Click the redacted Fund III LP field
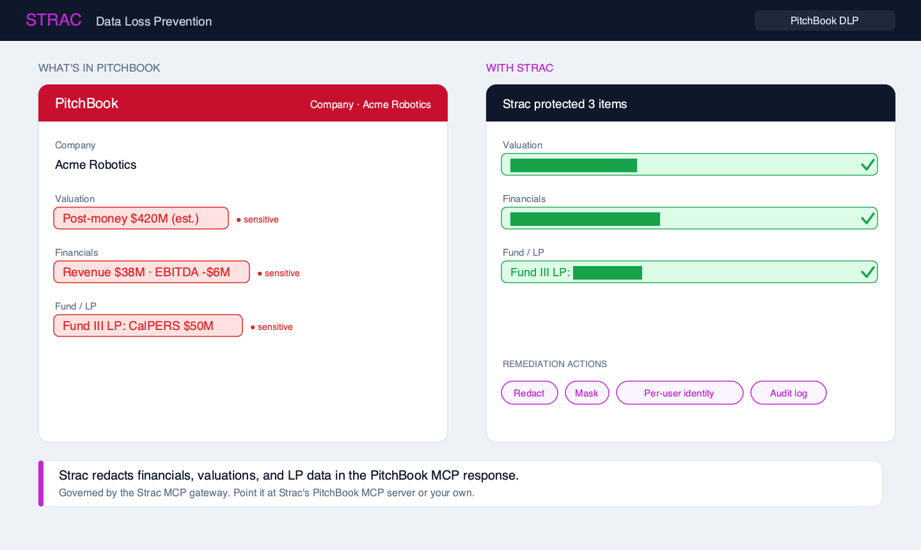The height and width of the screenshot is (550, 921). [x=689, y=272]
